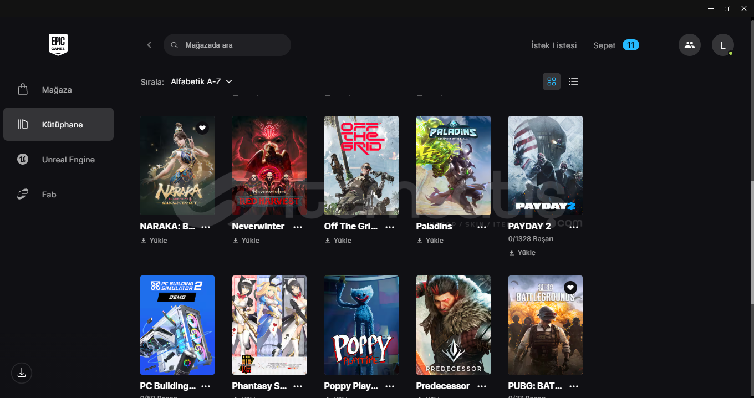Click the library vertical scrollbar

[751, 242]
